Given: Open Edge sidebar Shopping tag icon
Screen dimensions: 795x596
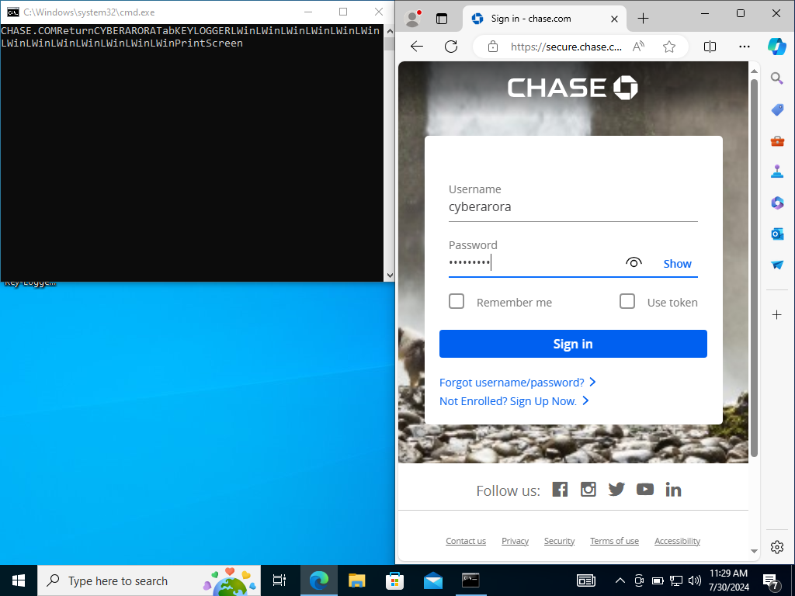Looking at the screenshot, I should (x=776, y=109).
